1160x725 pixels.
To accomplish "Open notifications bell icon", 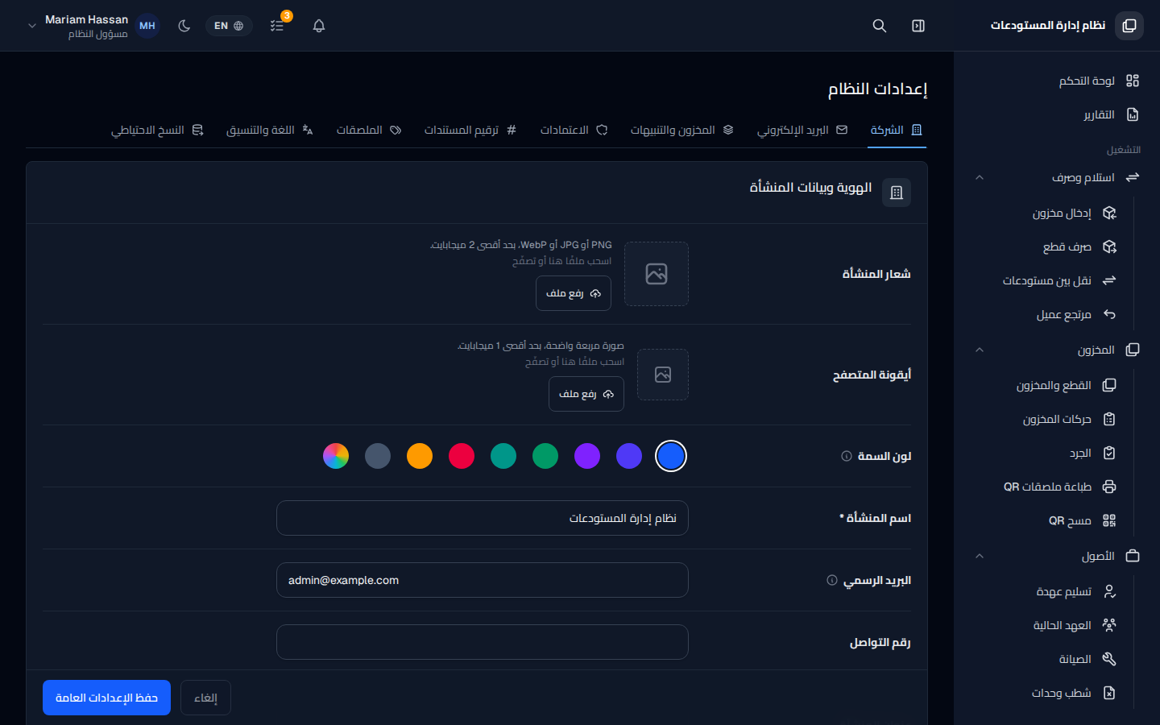I will tap(319, 26).
